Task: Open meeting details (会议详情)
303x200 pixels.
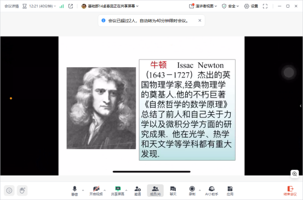Action: click(x=12, y=6)
